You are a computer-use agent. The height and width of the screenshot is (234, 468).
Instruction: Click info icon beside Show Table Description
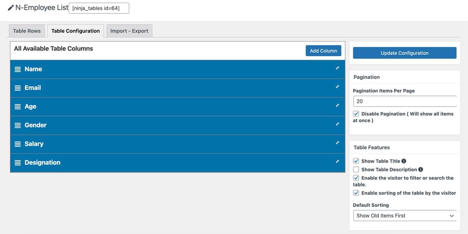pyautogui.click(x=420, y=169)
